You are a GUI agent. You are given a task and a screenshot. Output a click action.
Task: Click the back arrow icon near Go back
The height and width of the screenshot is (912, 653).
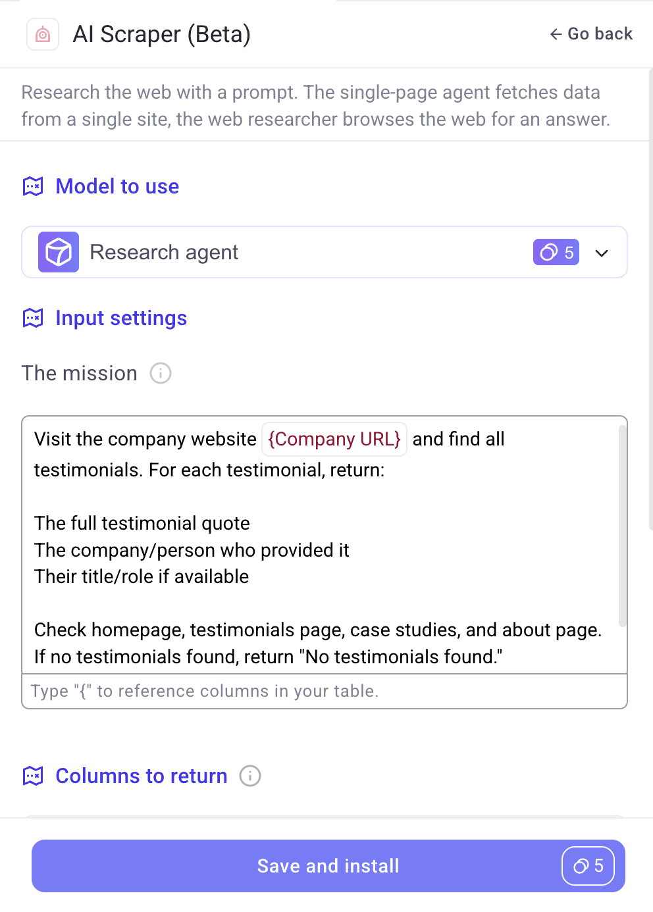[555, 33]
